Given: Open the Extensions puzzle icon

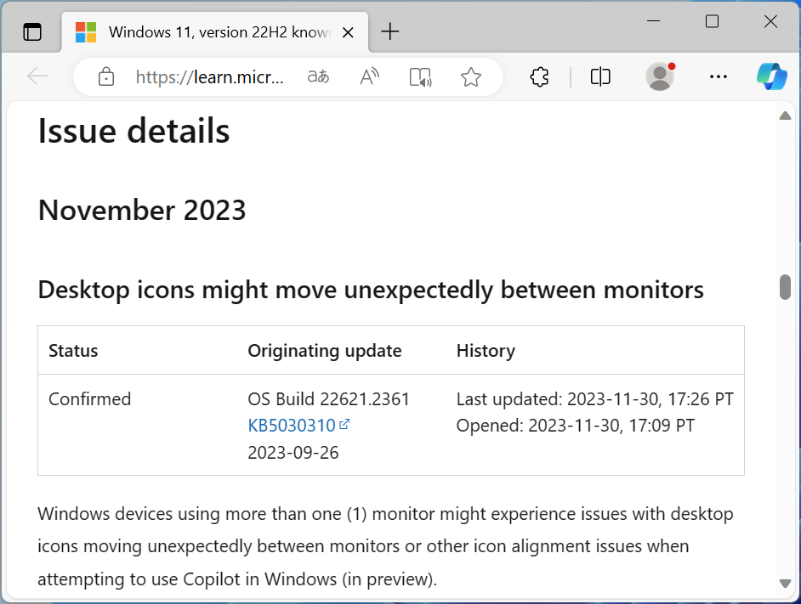Looking at the screenshot, I should pos(539,77).
